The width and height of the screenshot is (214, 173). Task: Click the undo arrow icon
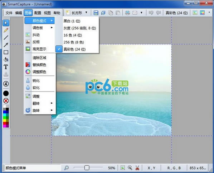tap(151, 13)
